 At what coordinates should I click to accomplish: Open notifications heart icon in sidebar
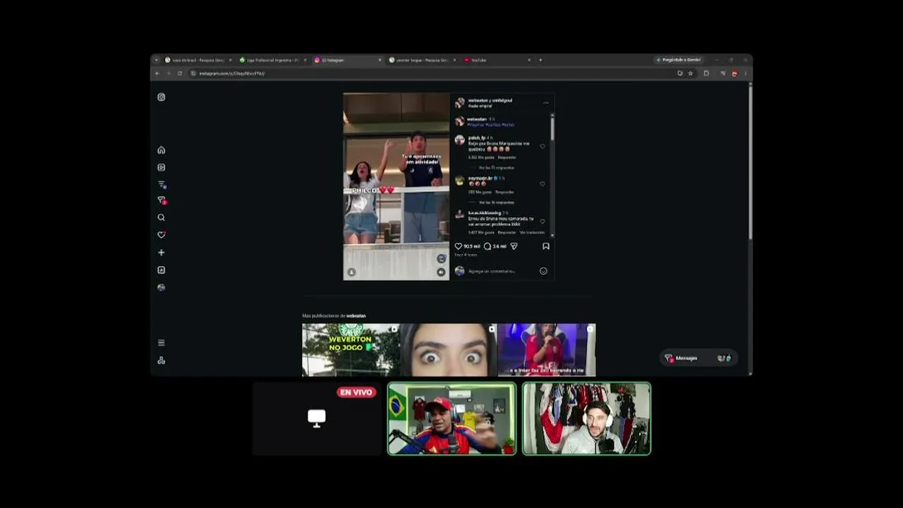click(x=162, y=235)
